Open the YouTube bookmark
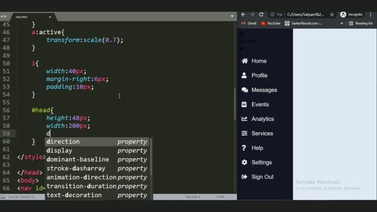This screenshot has width=377, height=212. point(271,24)
